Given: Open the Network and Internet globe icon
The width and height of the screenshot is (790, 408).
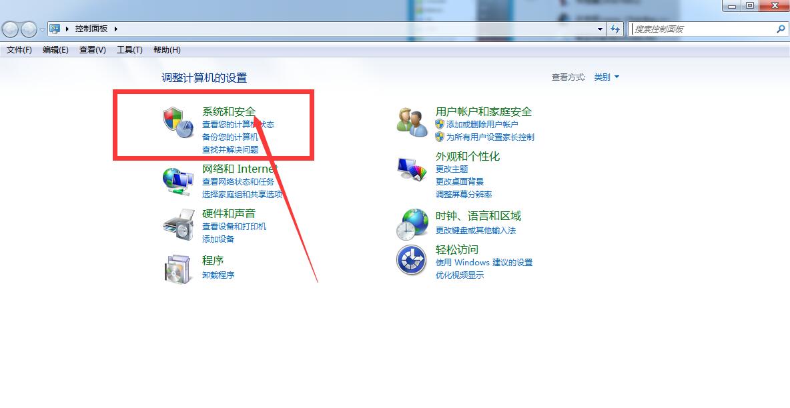Looking at the screenshot, I should pos(178,181).
